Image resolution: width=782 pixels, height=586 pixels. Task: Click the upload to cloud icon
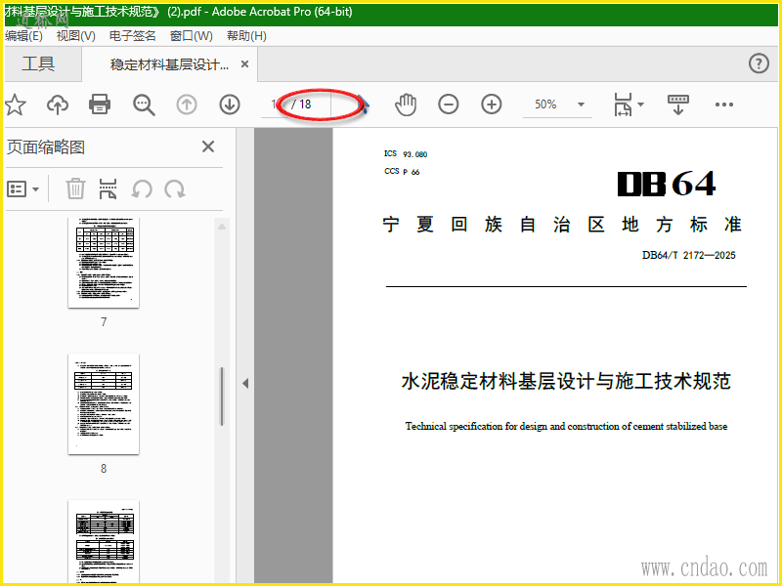[58, 105]
